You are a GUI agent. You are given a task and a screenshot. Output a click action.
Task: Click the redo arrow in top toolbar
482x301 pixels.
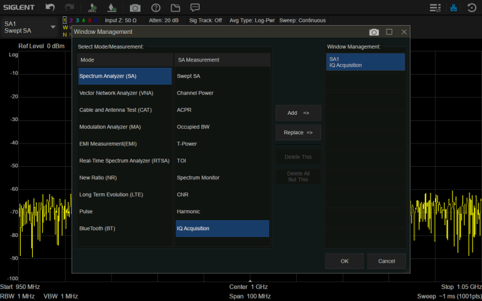[70, 8]
